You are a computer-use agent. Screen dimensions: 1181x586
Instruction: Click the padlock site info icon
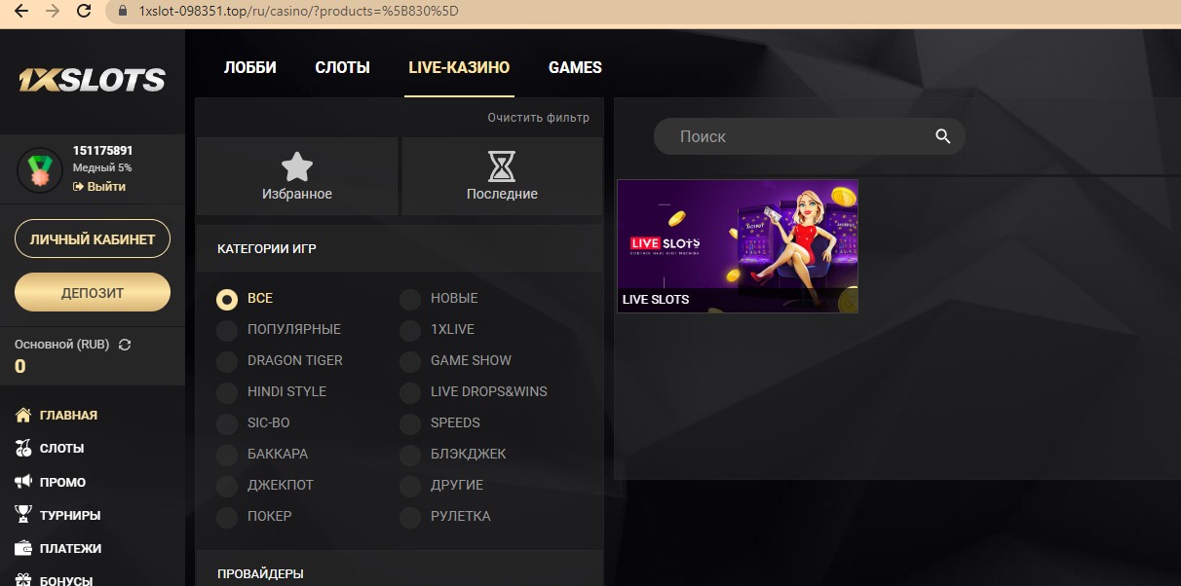pyautogui.click(x=122, y=12)
